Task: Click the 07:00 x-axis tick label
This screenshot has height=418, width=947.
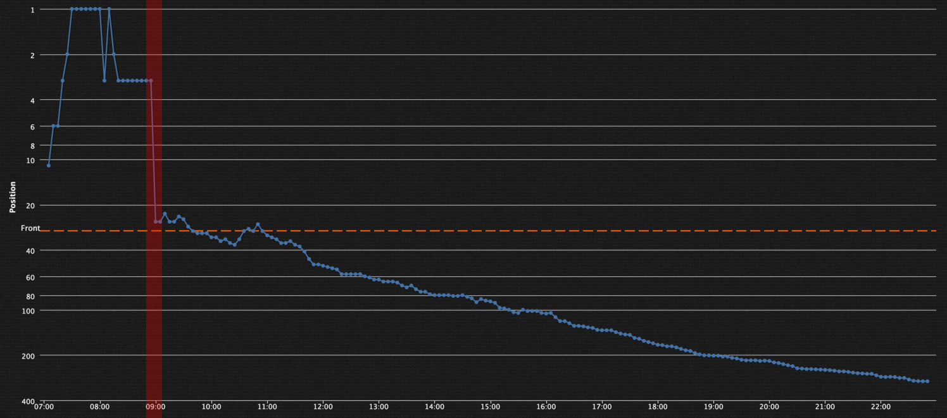Action: pyautogui.click(x=44, y=409)
